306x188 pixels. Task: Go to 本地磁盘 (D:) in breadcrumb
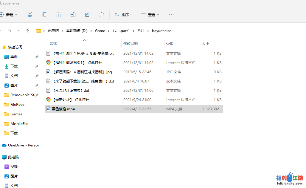tap(77, 31)
